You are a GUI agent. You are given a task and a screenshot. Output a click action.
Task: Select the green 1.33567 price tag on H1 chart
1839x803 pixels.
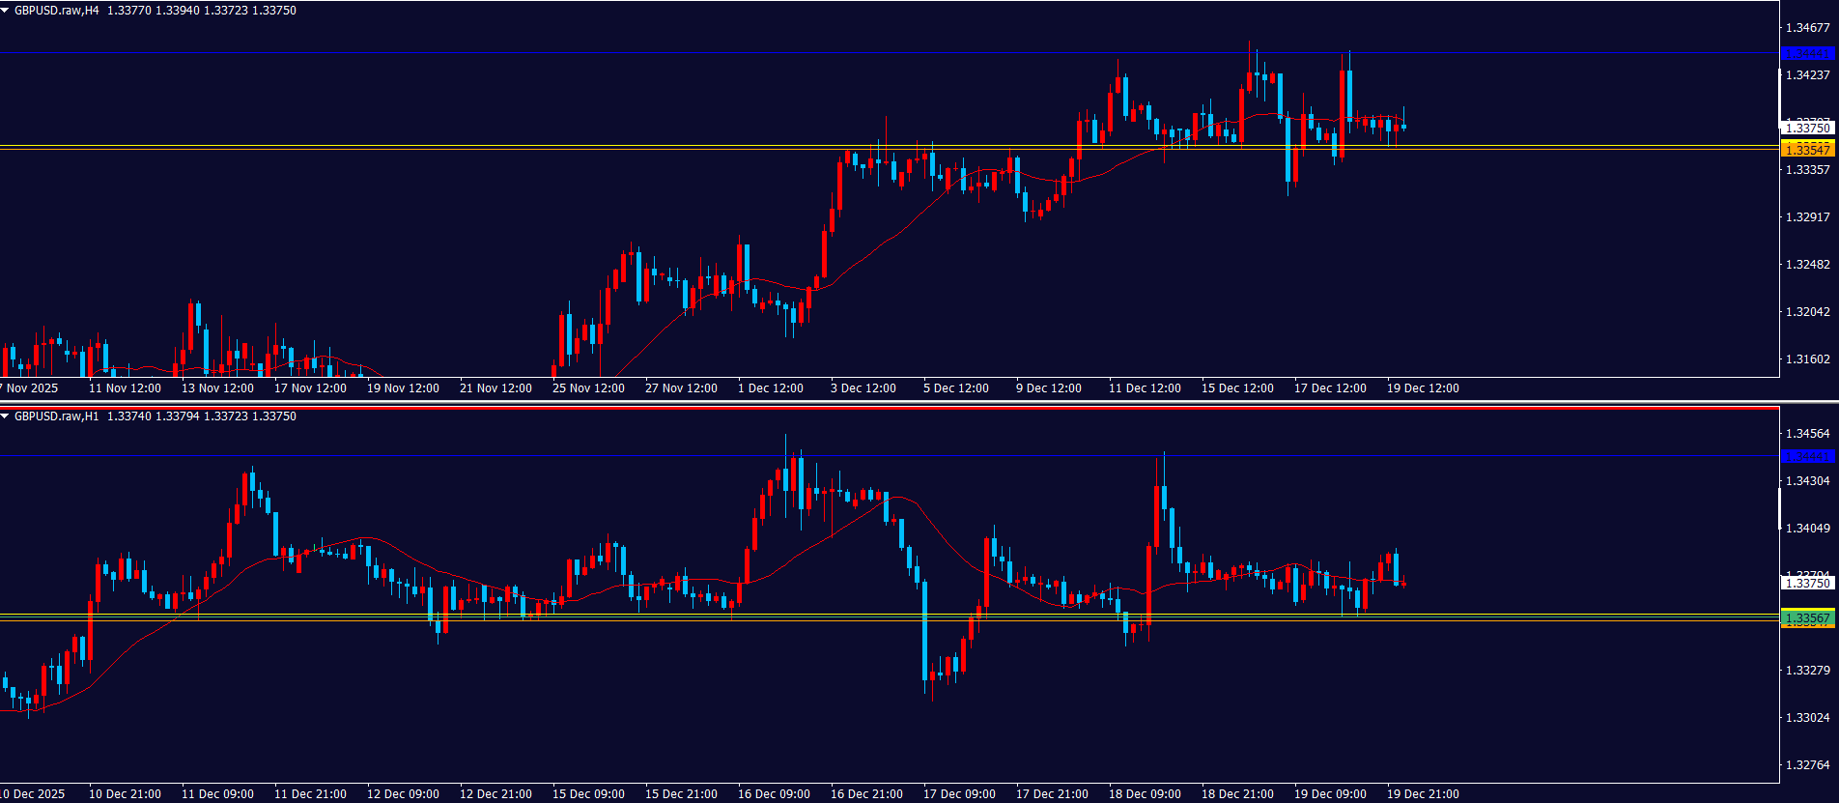point(1807,617)
